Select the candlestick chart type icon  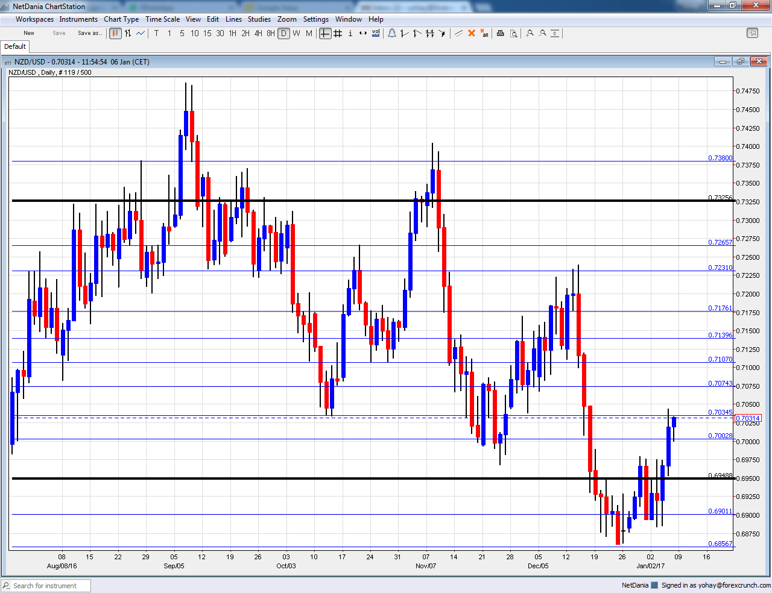pyautogui.click(x=115, y=34)
